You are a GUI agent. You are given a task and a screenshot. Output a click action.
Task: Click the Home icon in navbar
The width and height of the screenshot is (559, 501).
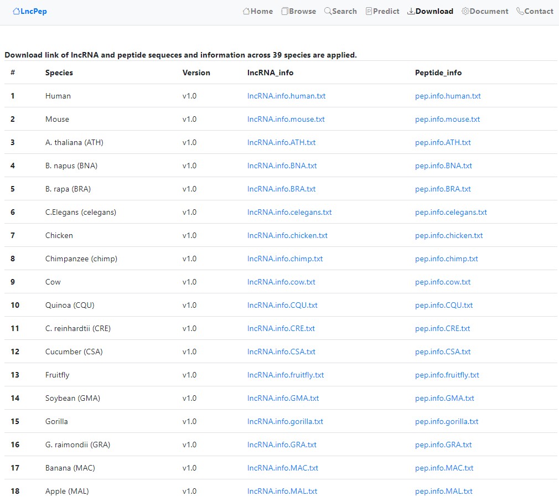[x=246, y=11]
